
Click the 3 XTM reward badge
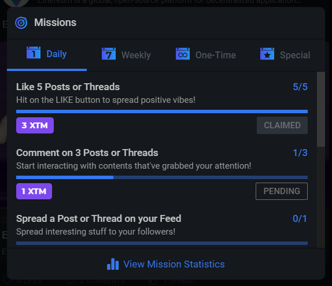click(35, 125)
